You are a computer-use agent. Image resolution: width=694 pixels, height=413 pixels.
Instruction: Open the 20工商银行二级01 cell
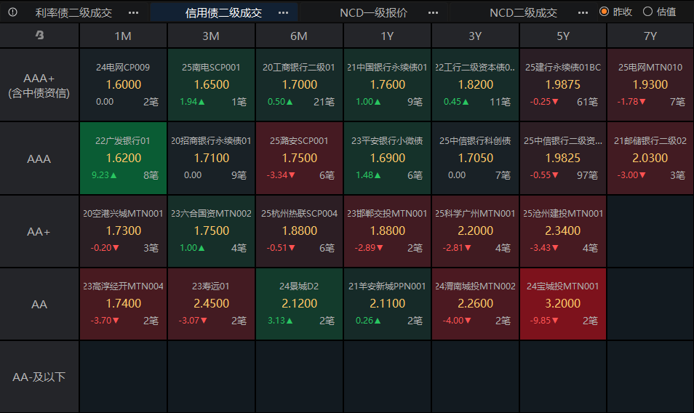tap(299, 85)
